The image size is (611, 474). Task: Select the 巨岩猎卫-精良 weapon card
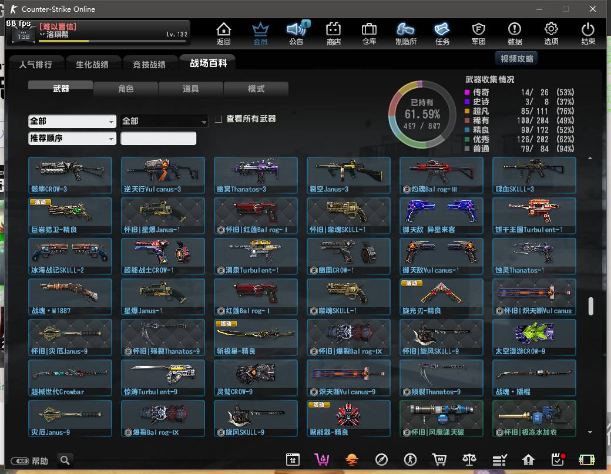(x=70, y=216)
